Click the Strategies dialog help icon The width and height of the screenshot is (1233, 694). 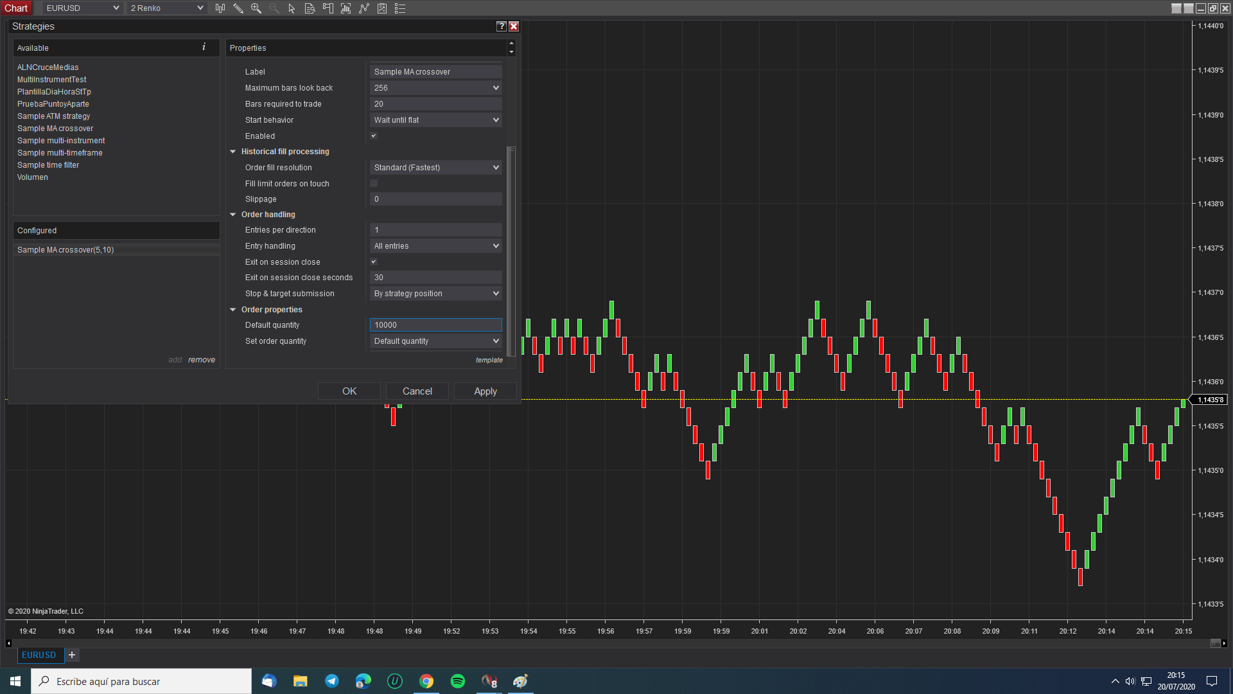502,26
